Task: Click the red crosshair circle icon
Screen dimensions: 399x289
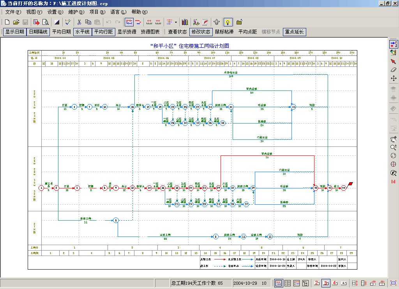Action: click(394, 164)
